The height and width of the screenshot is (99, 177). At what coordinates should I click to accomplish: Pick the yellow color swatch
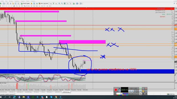click(x=123, y=95)
